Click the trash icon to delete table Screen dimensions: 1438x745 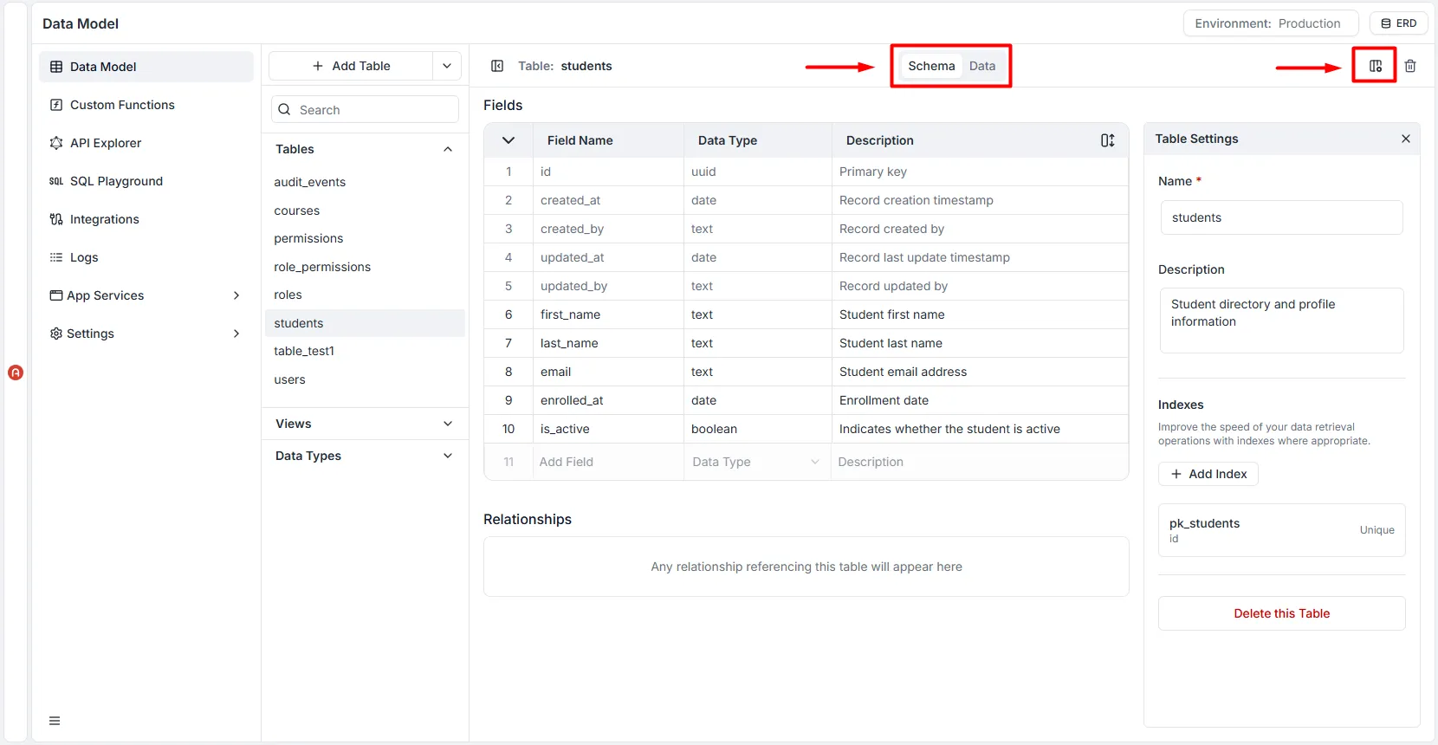click(x=1410, y=66)
